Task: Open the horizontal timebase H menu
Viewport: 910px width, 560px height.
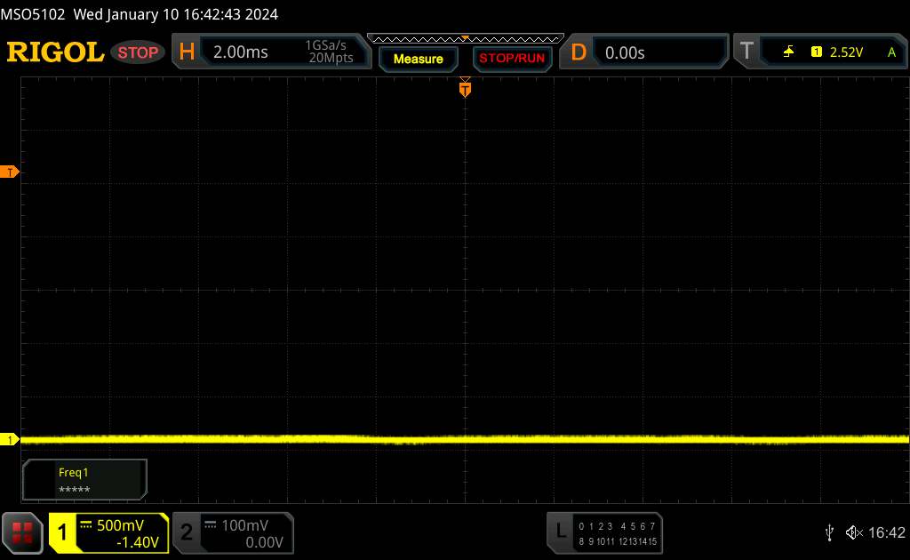Action: click(x=187, y=52)
